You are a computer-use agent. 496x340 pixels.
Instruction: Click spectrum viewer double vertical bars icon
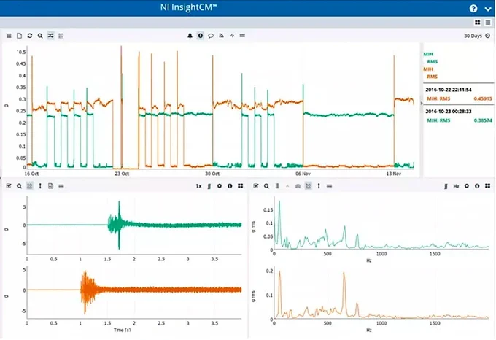(277, 186)
